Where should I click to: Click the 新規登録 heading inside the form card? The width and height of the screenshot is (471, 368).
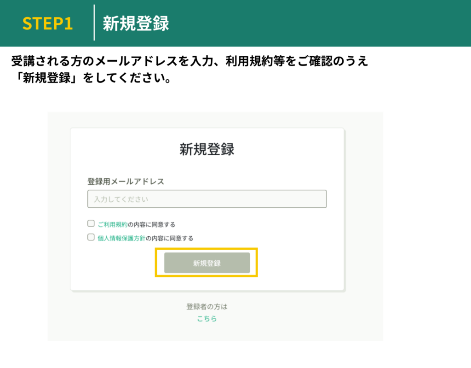[x=207, y=149]
